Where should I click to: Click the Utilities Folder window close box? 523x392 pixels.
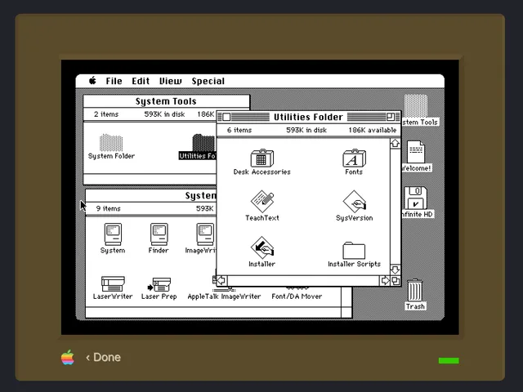226,117
